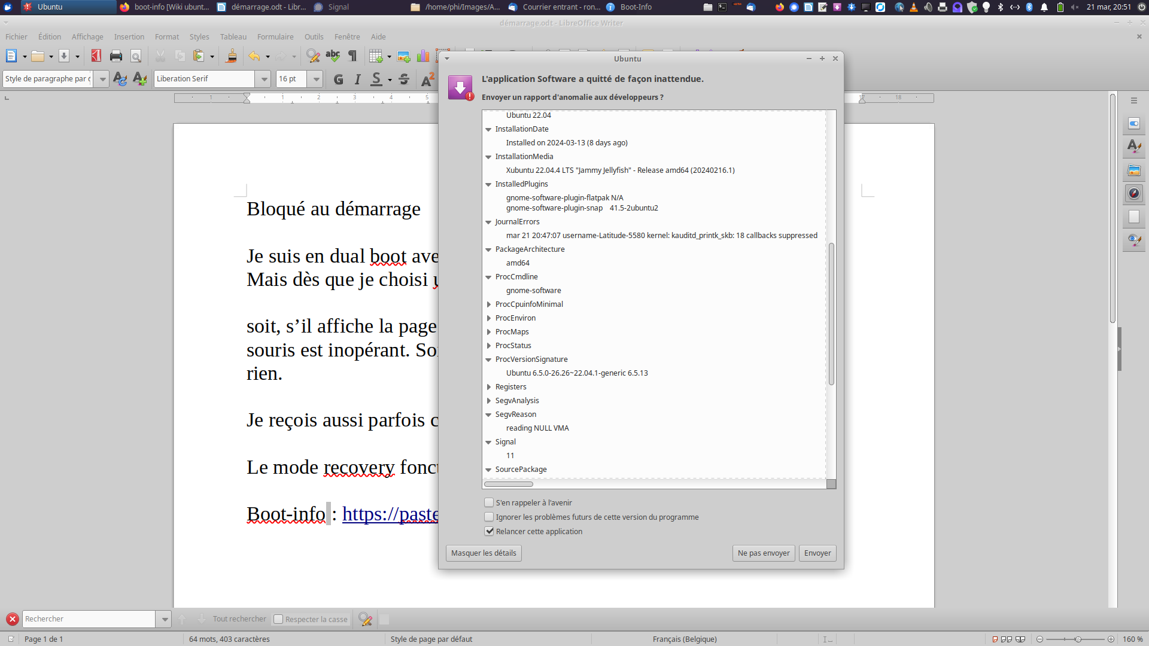Click the Bold G formatting icon

point(338,79)
